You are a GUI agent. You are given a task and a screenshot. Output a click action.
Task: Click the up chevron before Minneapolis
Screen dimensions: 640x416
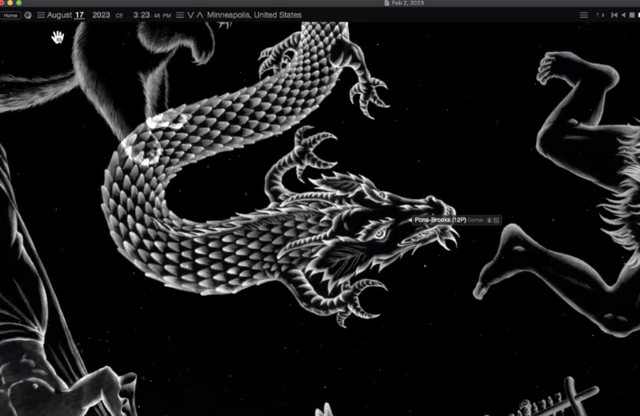[200, 15]
